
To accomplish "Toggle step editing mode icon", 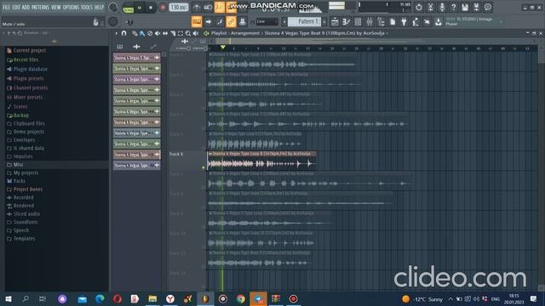I will 220,22.
